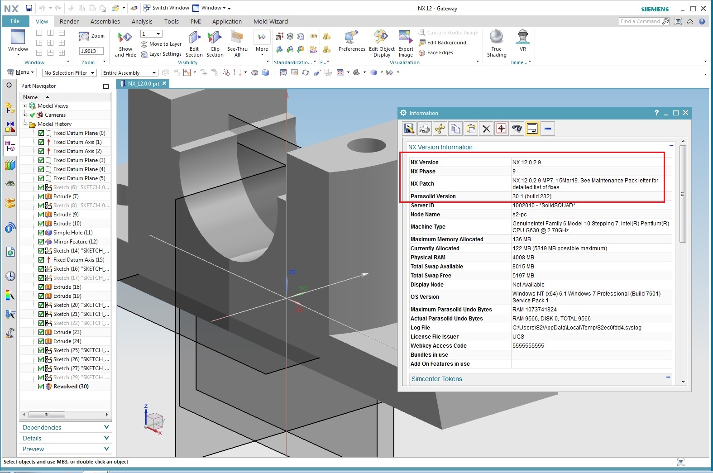Click Find a Command search field
Screen dimensions: 713x473
pos(644,21)
